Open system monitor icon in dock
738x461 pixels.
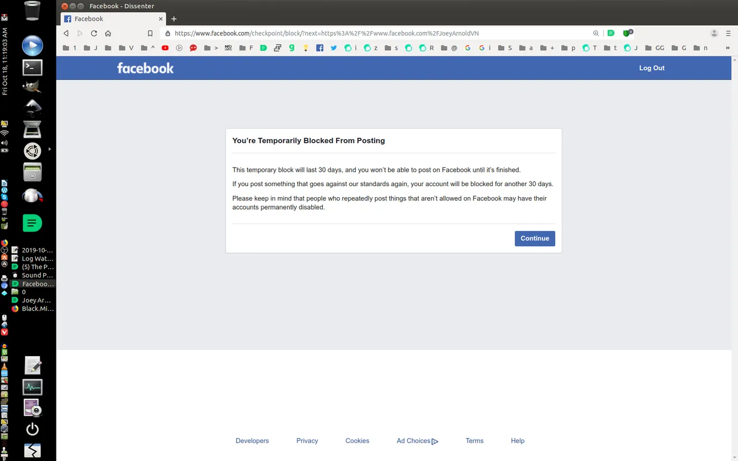coord(32,387)
